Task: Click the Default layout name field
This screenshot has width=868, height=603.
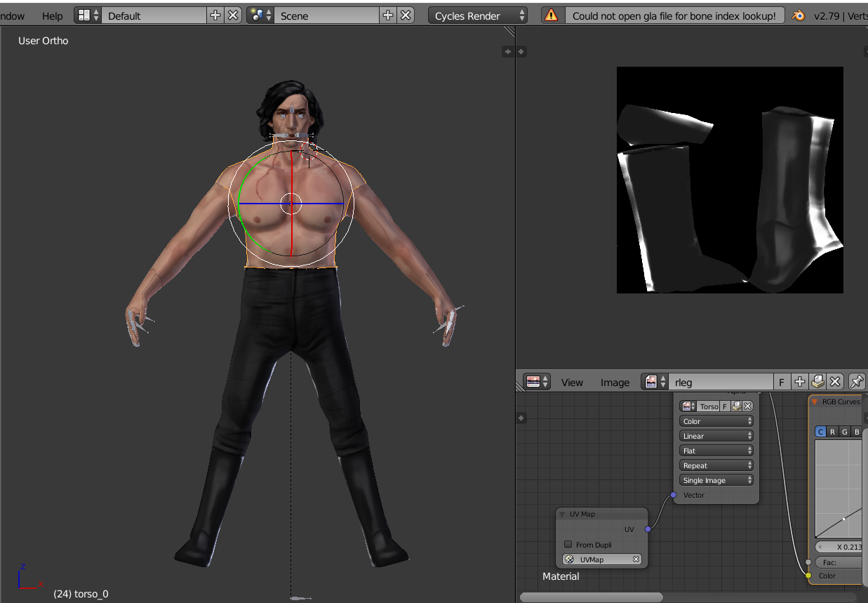Action: point(154,15)
